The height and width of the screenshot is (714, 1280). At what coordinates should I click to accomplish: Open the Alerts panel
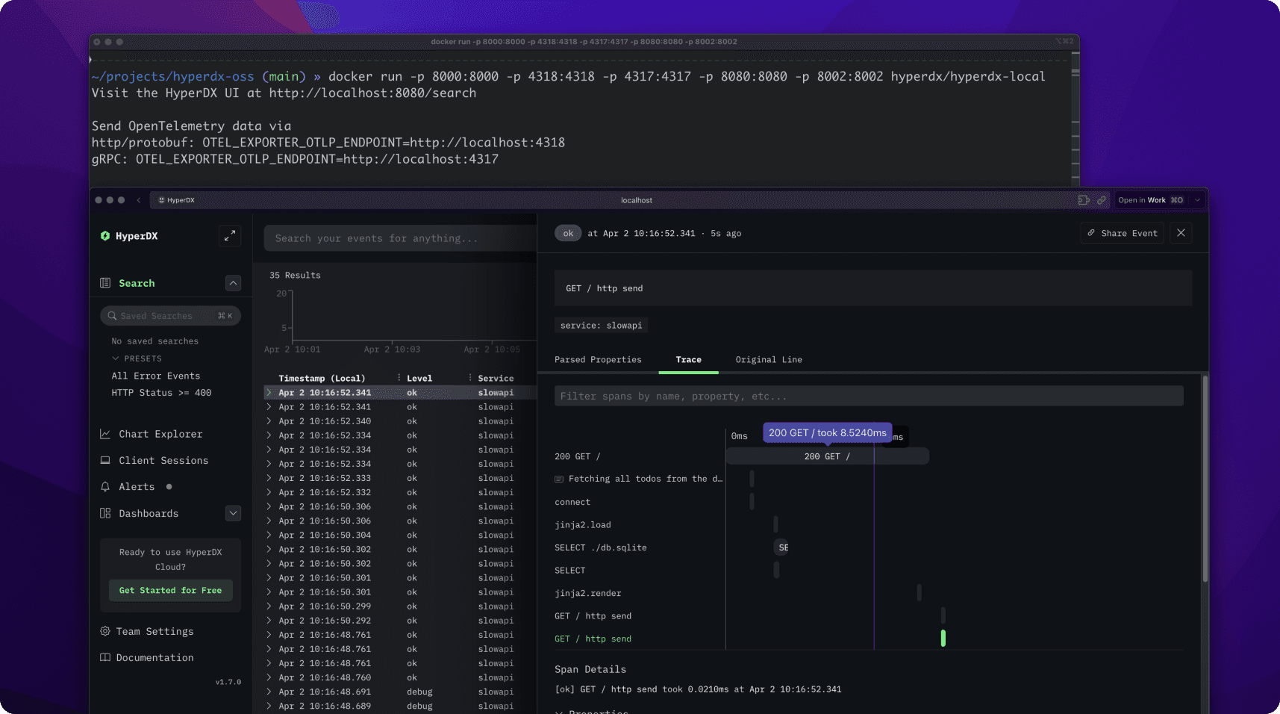click(137, 486)
